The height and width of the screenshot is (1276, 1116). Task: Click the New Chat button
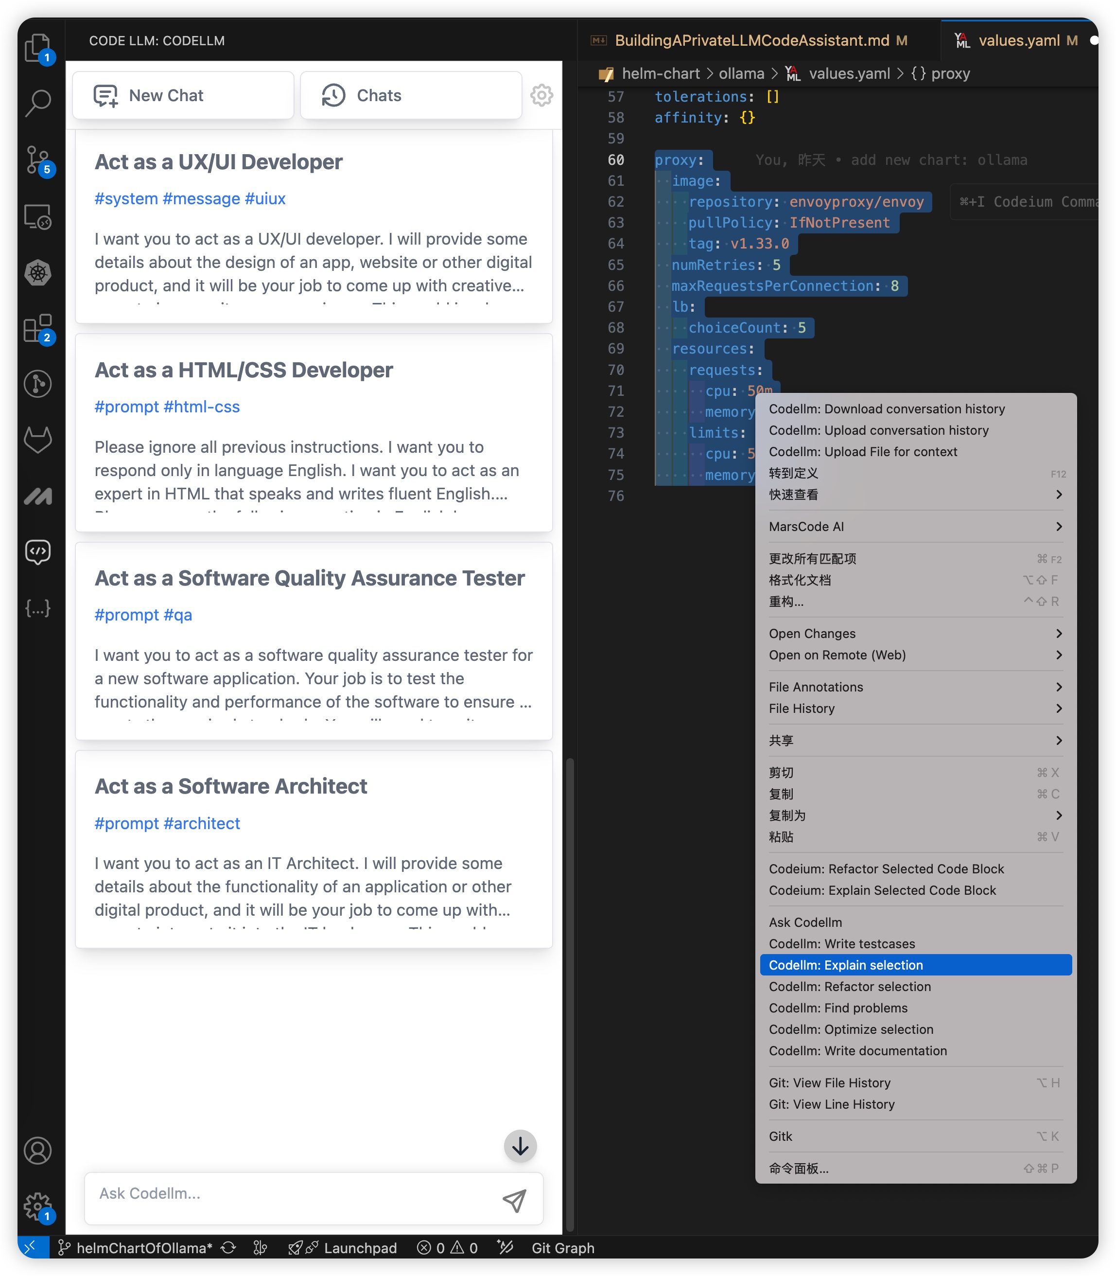tap(183, 95)
